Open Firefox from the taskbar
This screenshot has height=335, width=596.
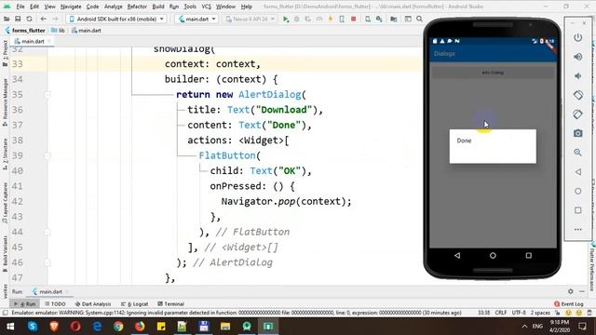tap(140, 327)
